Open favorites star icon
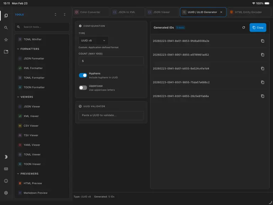 pyautogui.click(x=6, y=40)
